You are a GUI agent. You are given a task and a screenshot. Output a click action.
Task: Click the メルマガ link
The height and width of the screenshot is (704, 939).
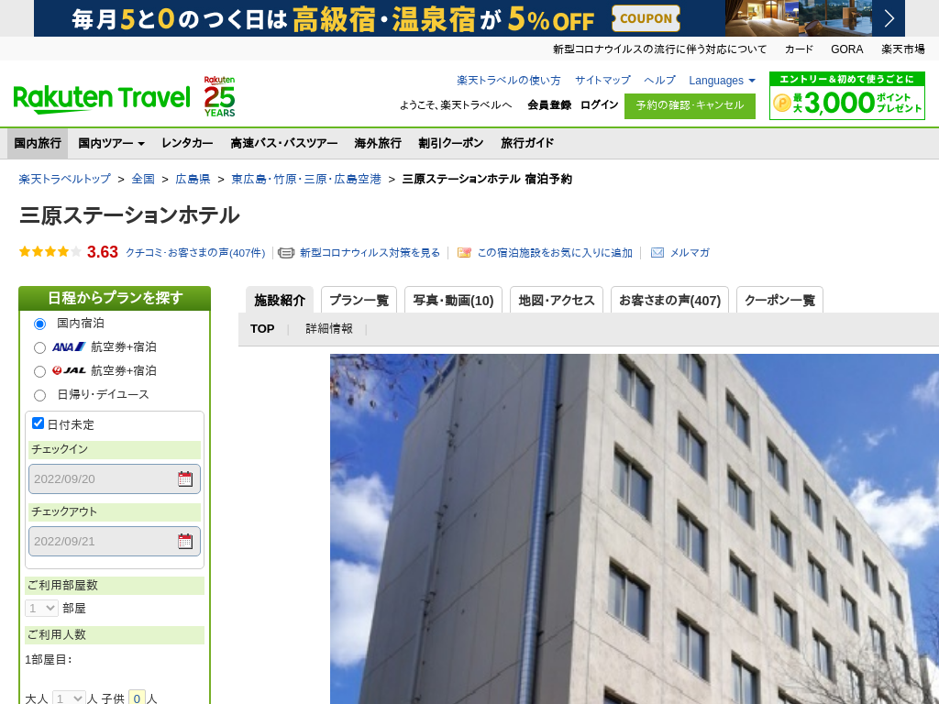[x=690, y=253]
